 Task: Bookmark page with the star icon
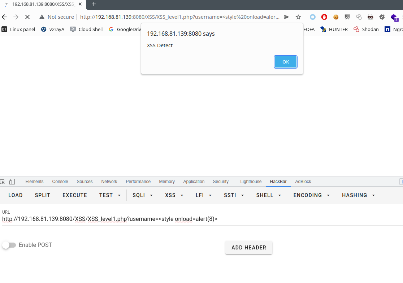pos(298,17)
